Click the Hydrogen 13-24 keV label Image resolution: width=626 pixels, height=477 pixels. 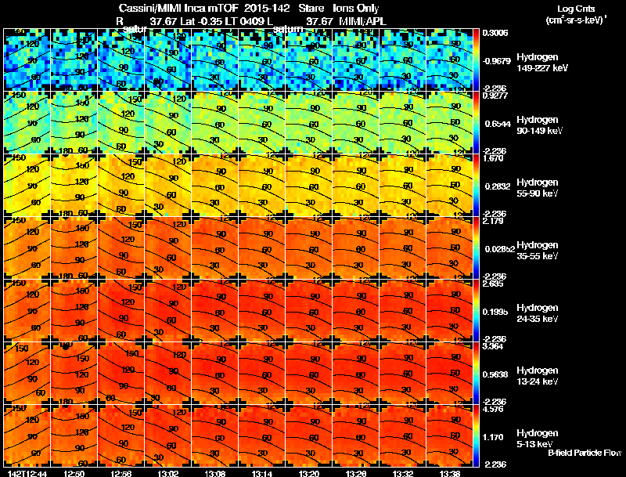[x=538, y=376]
